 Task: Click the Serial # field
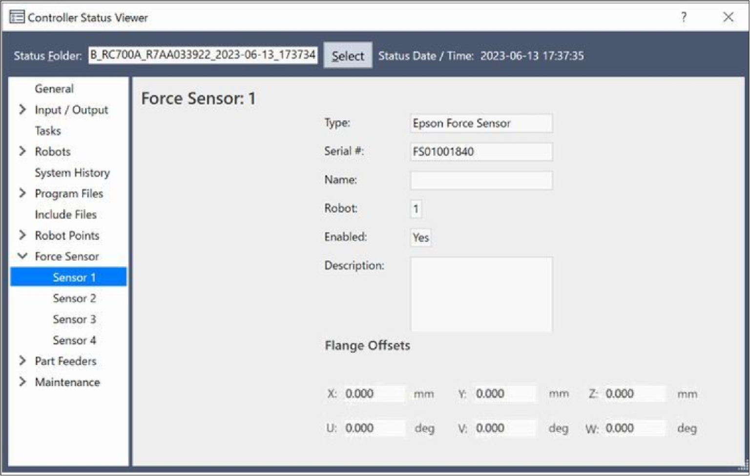pos(481,152)
